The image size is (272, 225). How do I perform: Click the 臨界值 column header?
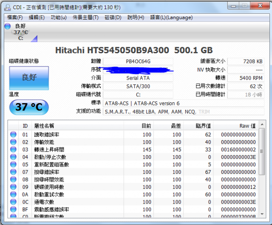point(198,126)
